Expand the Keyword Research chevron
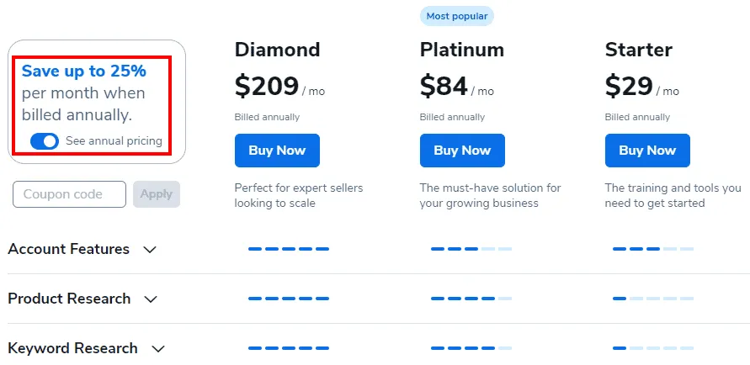The width and height of the screenshot is (750, 365). coord(157,349)
